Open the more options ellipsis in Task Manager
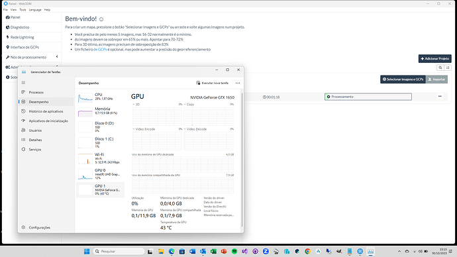Viewport: 457px width, 257px height. pos(238,83)
